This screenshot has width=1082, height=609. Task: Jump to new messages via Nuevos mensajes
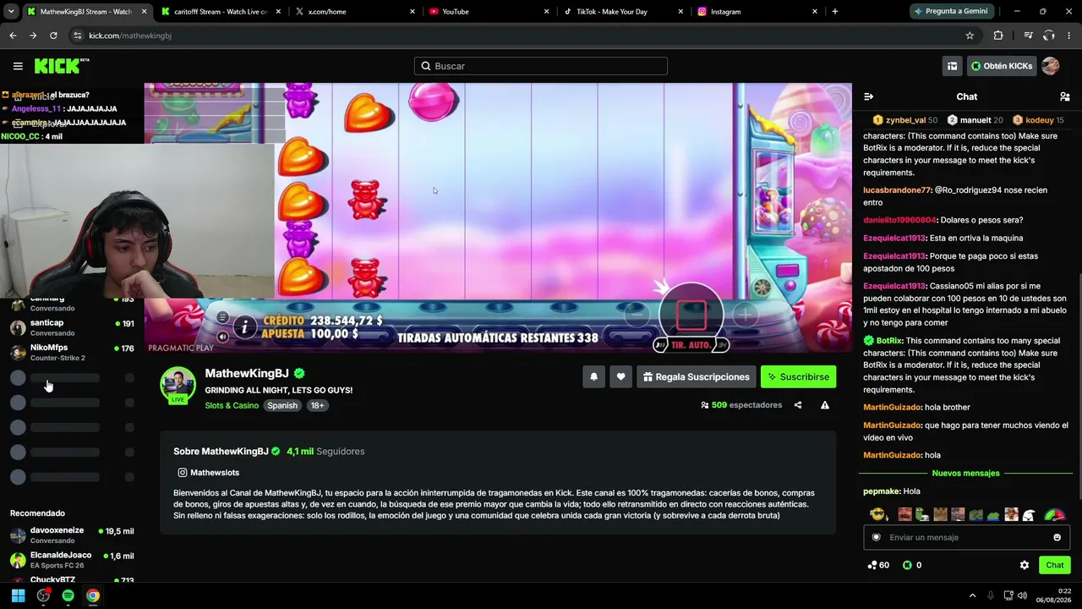tap(965, 474)
